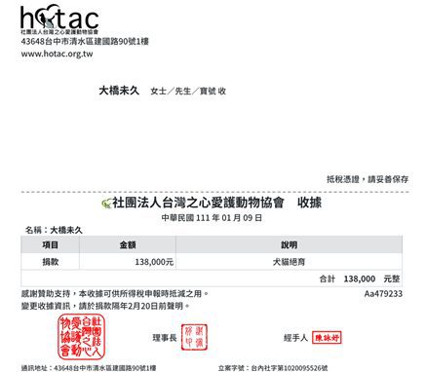
Task: Click the 立案字號 registration number text
Action: [x=273, y=368]
